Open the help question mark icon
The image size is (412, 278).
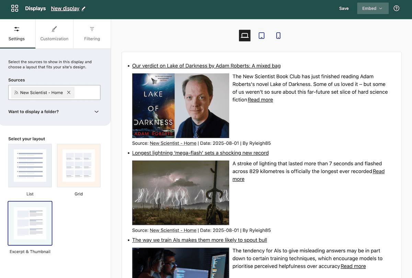pyautogui.click(x=397, y=8)
